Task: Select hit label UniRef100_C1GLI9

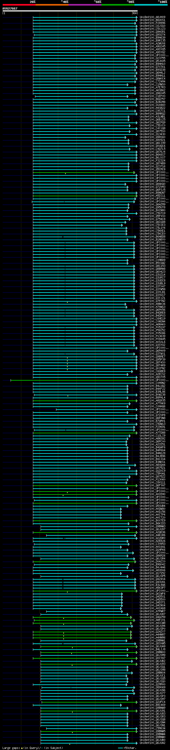Action: 152,436
